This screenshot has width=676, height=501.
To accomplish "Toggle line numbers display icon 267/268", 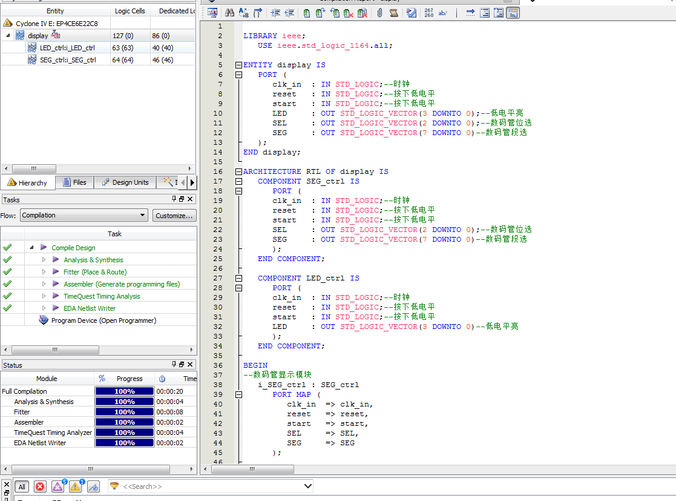I will coord(428,13).
